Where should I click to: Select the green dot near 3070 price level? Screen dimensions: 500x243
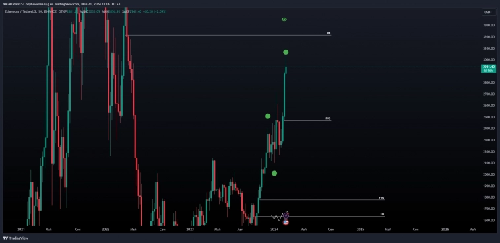[x=286, y=52]
